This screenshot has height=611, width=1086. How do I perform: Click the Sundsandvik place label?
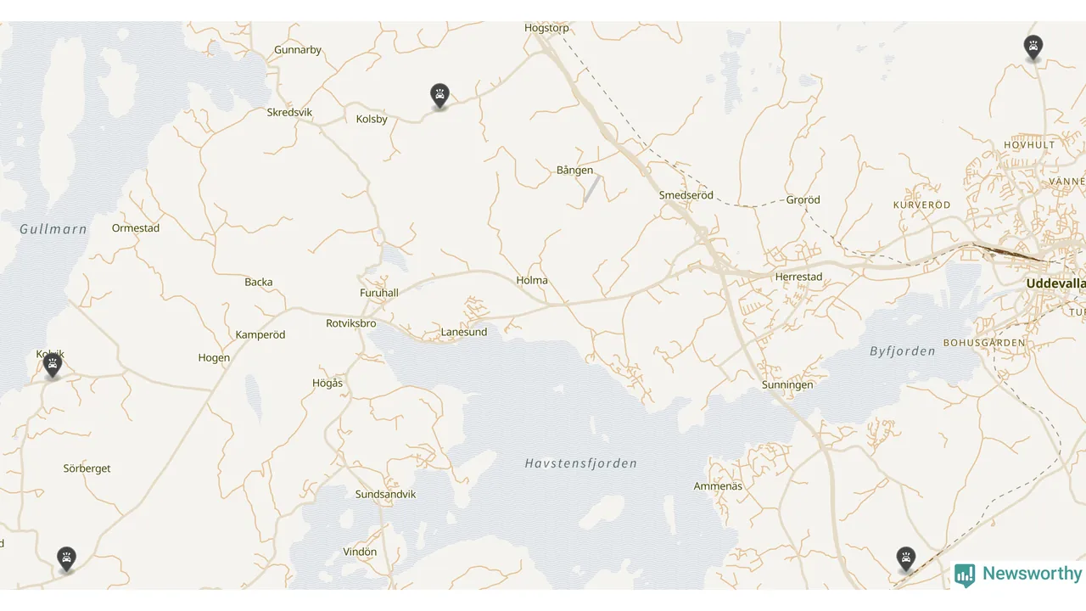(385, 494)
